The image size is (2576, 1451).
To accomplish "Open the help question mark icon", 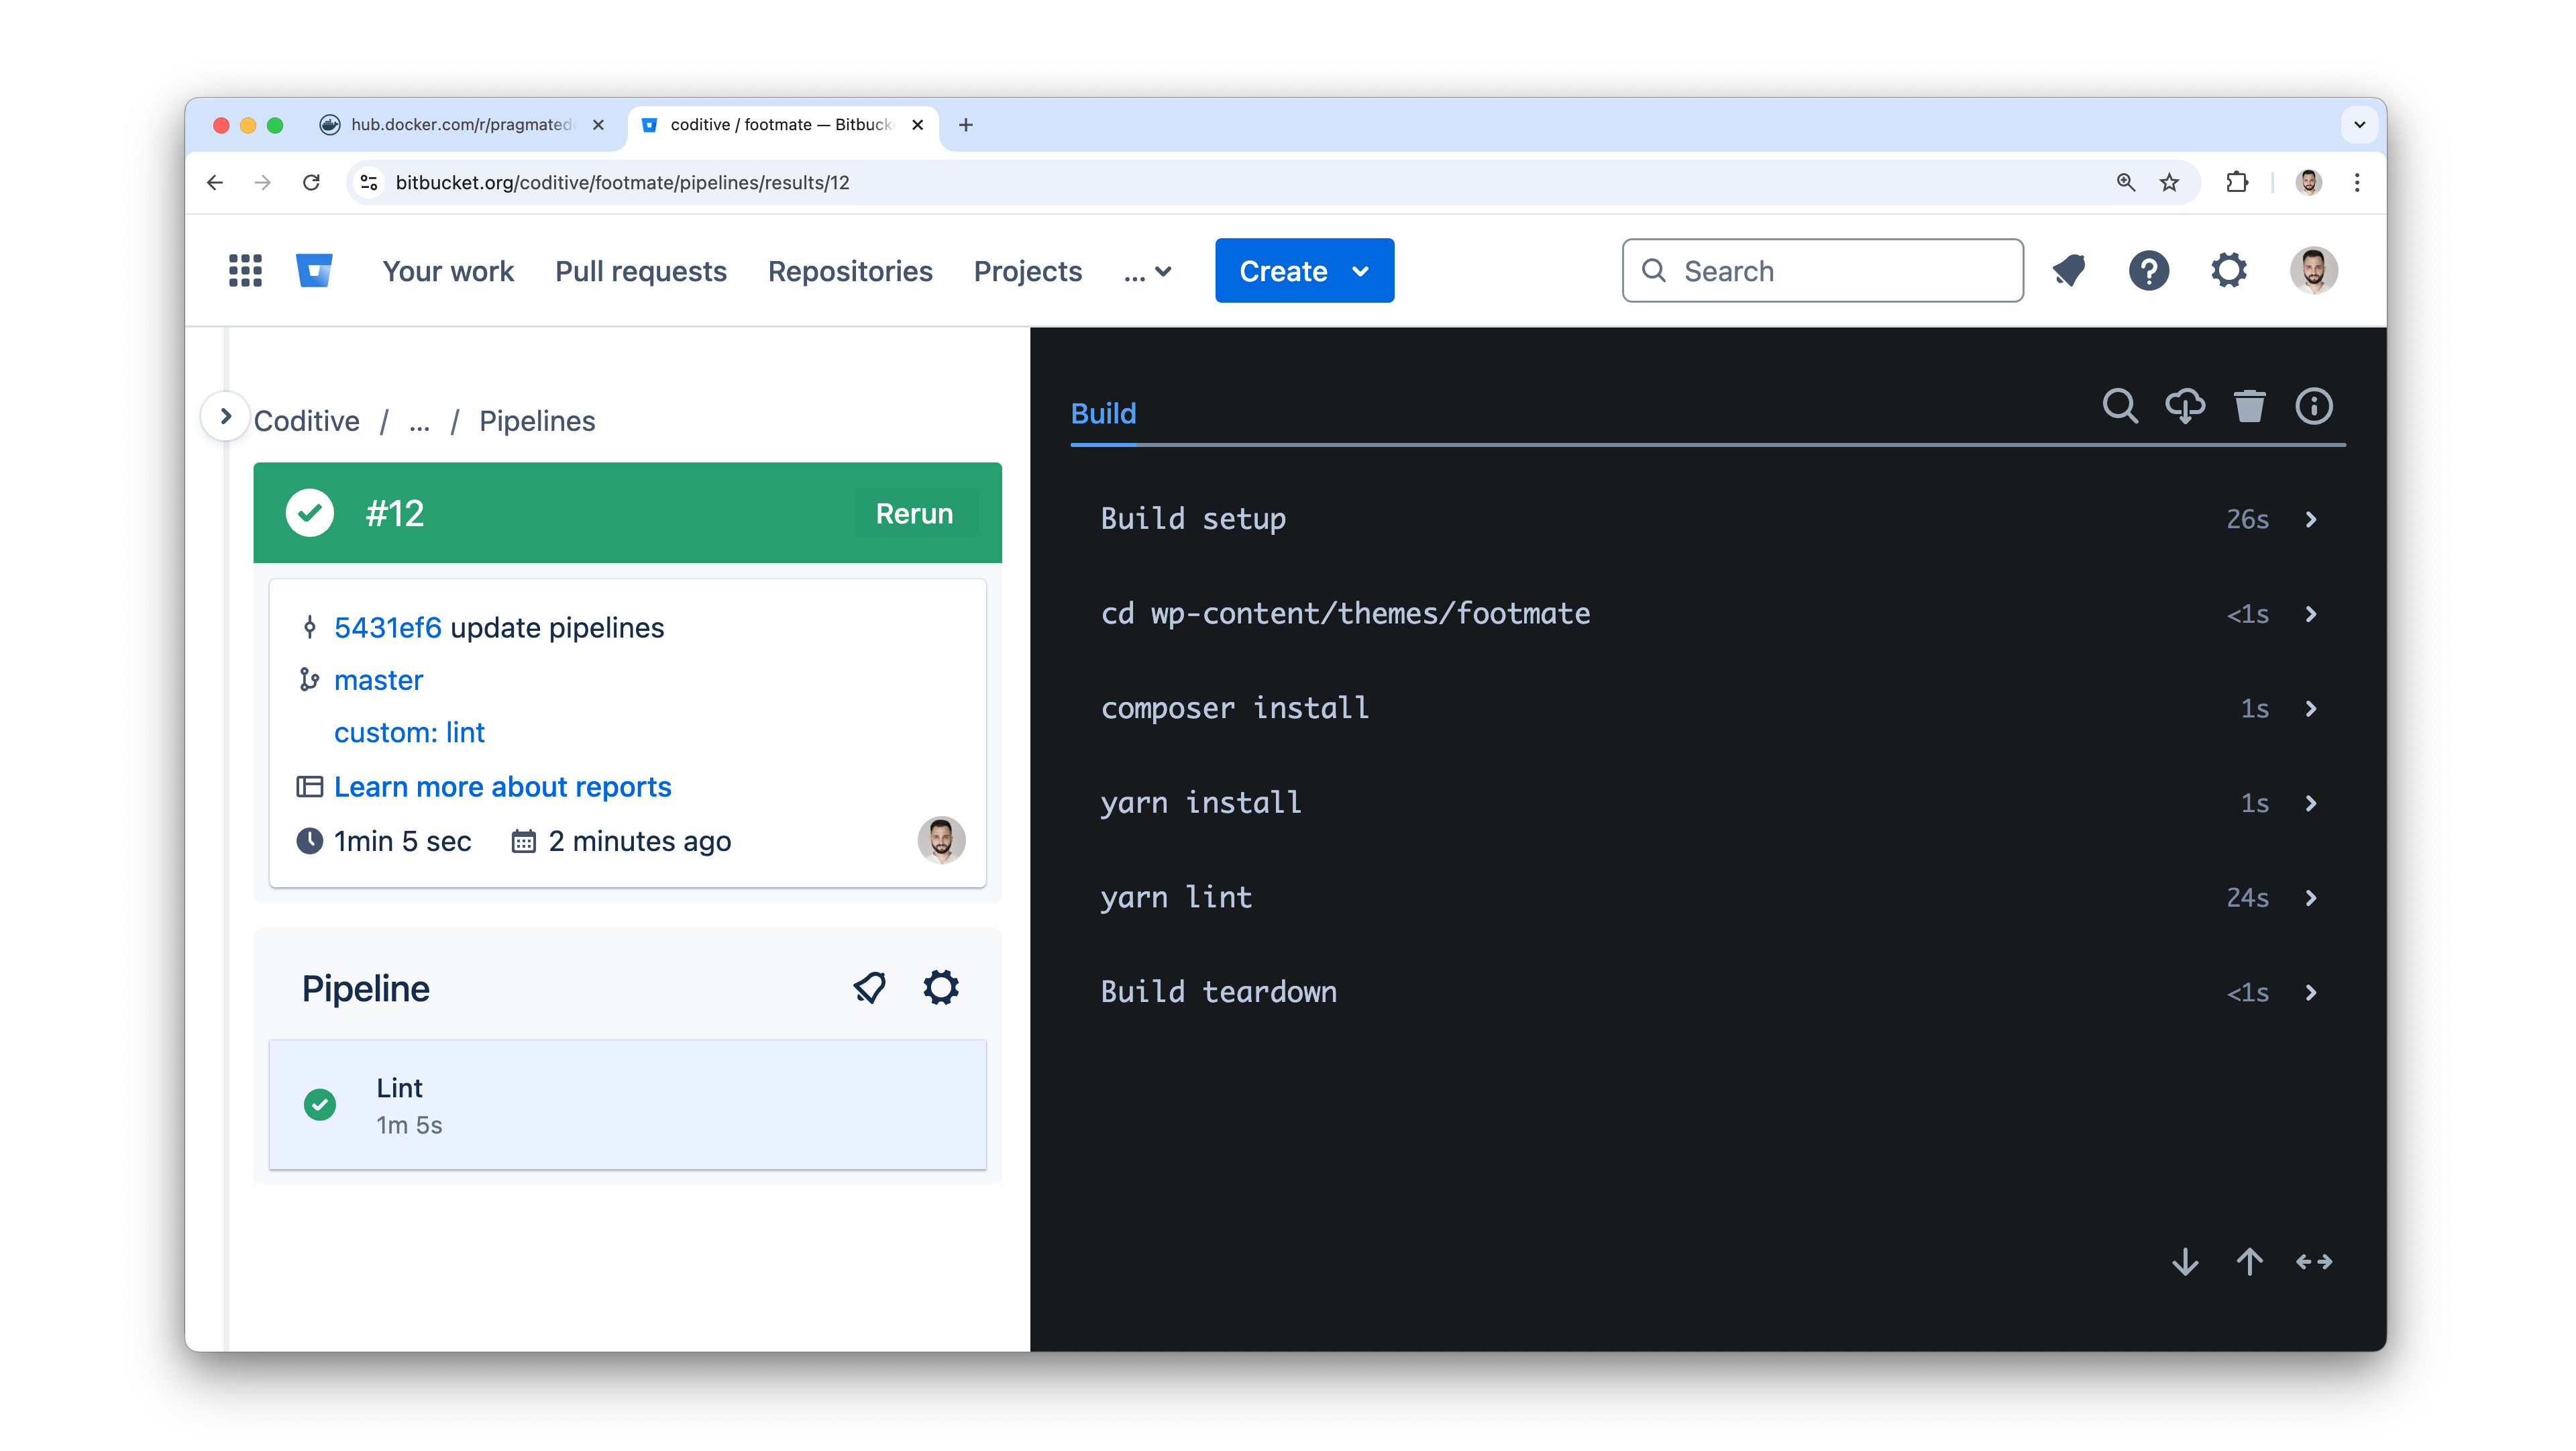I will (x=2149, y=270).
